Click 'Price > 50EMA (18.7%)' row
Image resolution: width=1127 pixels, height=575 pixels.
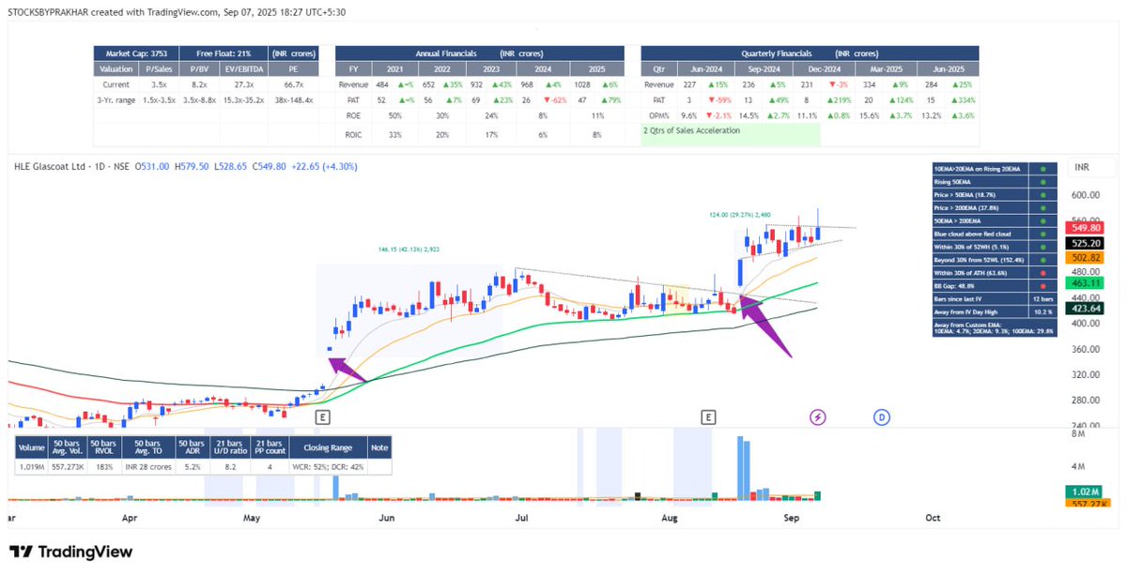click(x=996, y=193)
